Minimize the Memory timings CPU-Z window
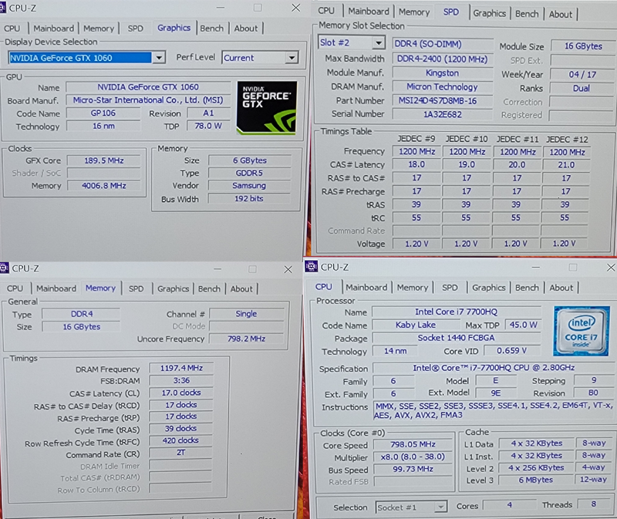Screen dimensions: 617x519 click(217, 269)
